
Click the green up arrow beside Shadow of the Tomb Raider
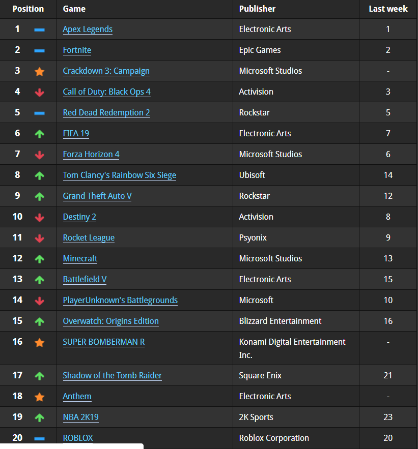click(39, 376)
